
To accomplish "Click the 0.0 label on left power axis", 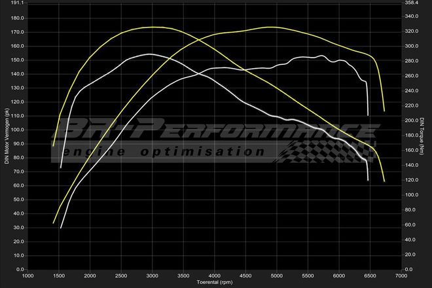I will (x=20, y=269).
